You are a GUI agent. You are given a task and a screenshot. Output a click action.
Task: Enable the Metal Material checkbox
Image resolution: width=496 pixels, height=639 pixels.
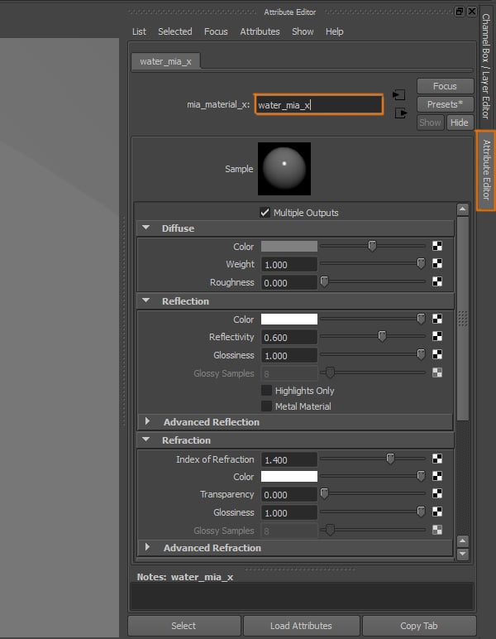click(266, 406)
